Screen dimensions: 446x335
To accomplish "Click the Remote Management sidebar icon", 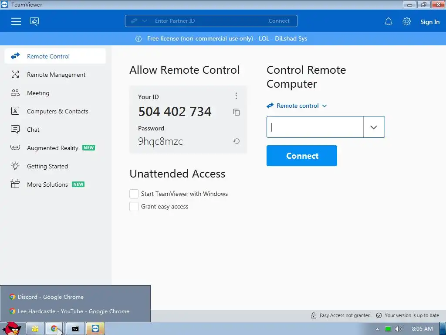I will (15, 74).
